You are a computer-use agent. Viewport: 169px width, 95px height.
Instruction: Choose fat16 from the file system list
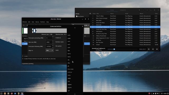(x=75, y=54)
